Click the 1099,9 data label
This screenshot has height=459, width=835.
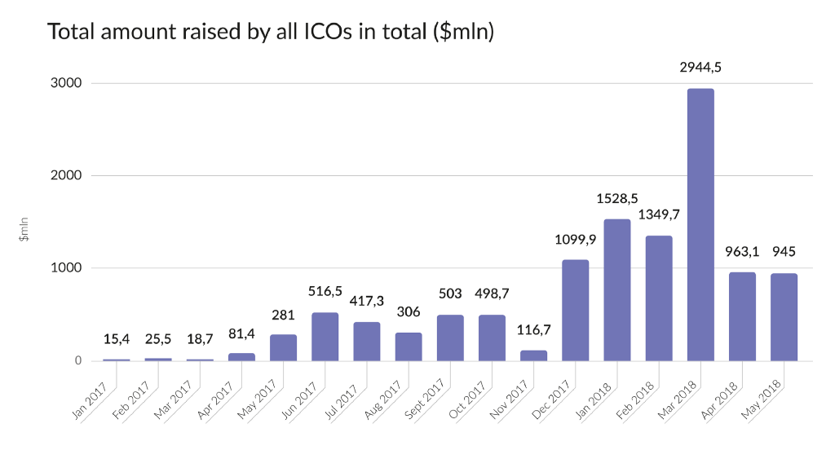576,240
